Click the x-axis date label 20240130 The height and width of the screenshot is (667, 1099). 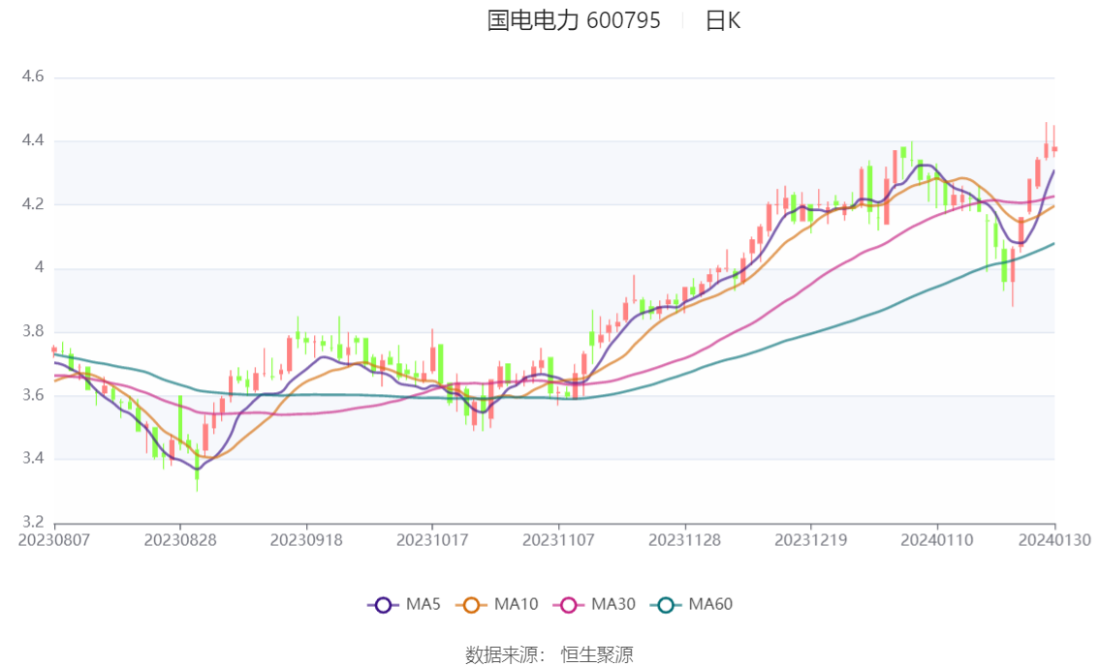tap(1054, 540)
